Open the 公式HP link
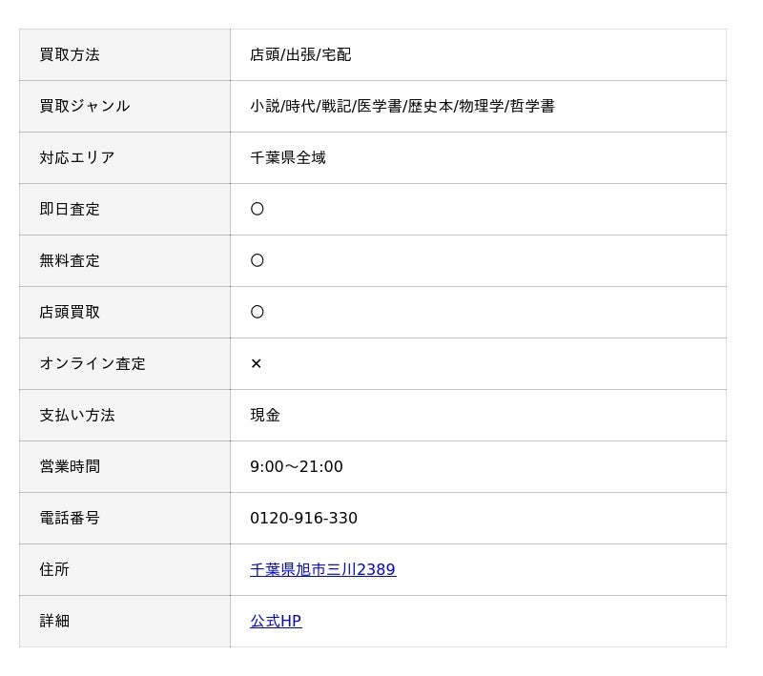The height and width of the screenshot is (676, 763). click(276, 621)
